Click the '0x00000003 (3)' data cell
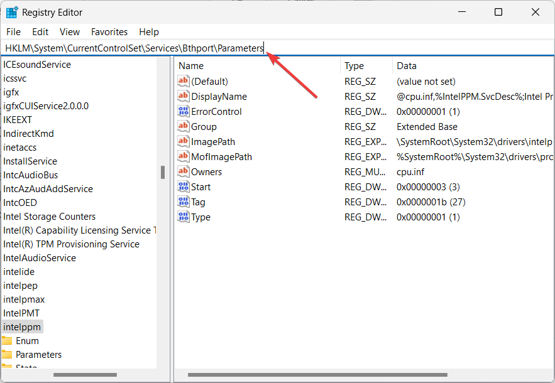 [x=428, y=186]
